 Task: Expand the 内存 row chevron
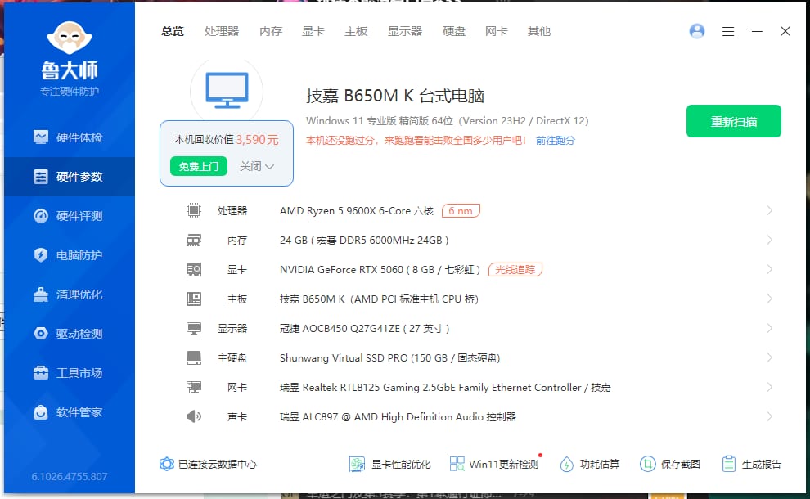pyautogui.click(x=770, y=241)
